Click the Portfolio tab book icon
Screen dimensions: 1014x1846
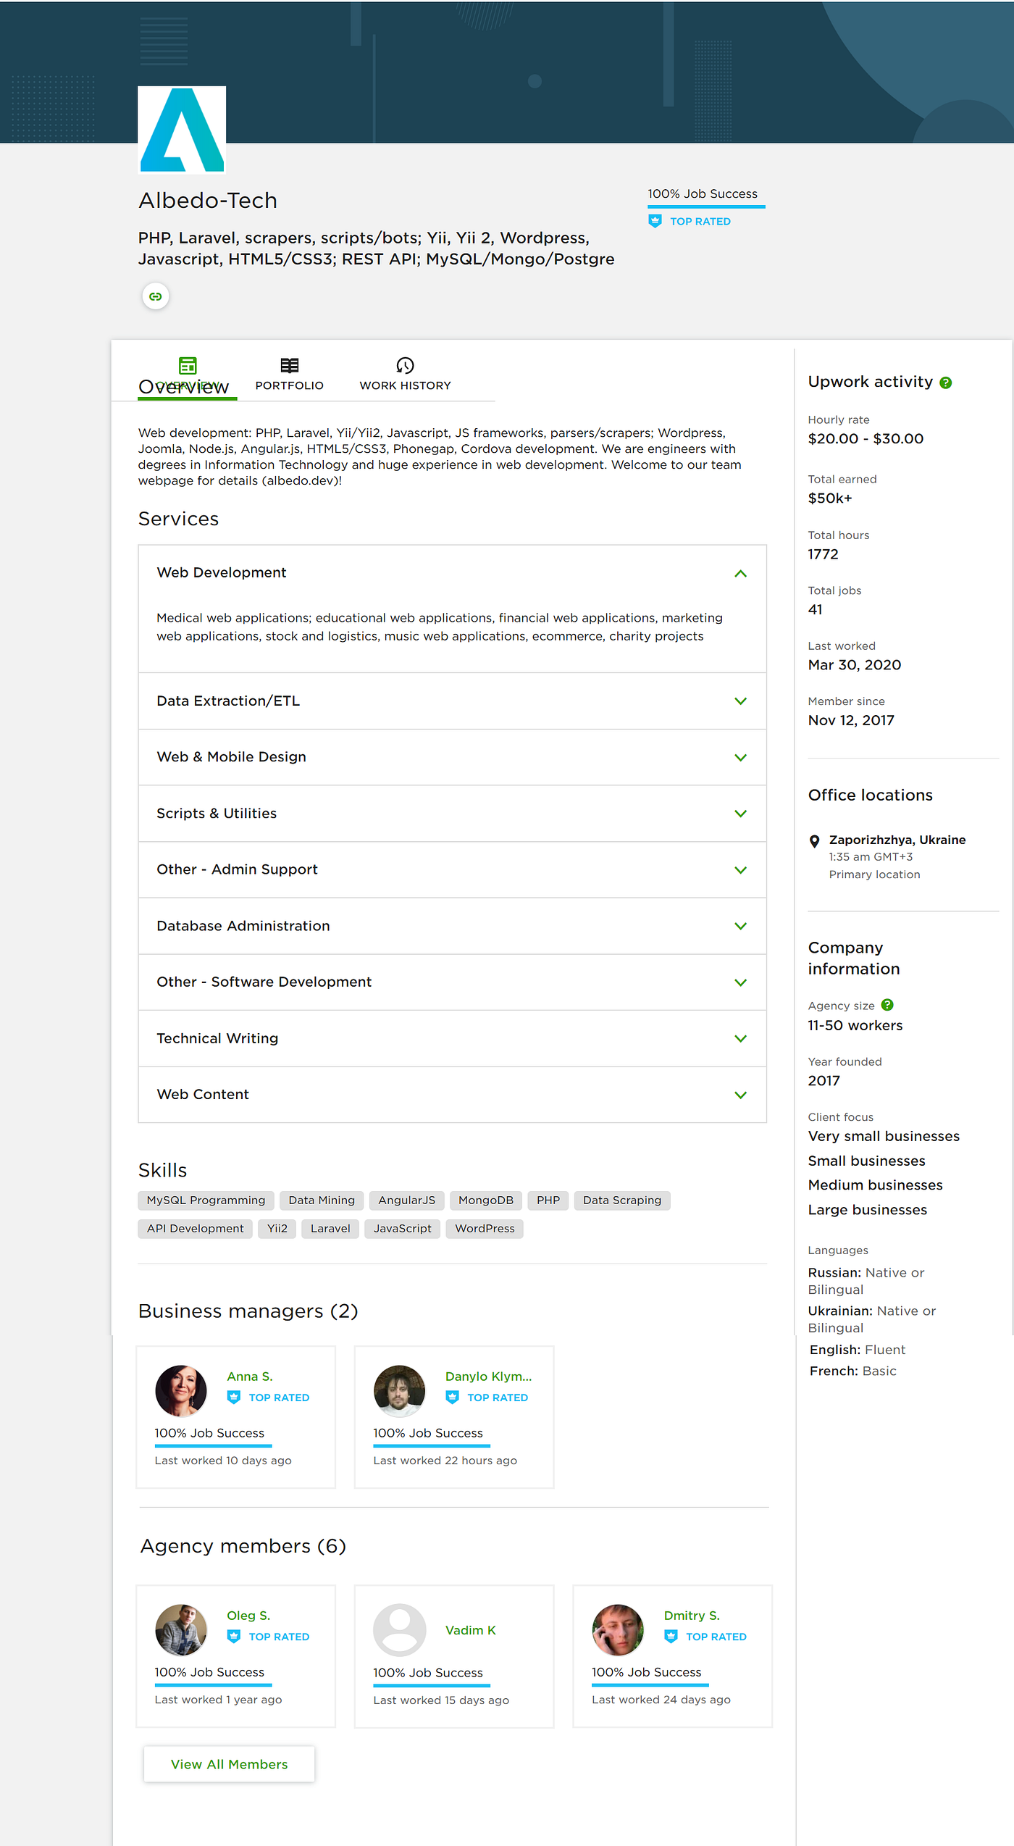pyautogui.click(x=290, y=365)
